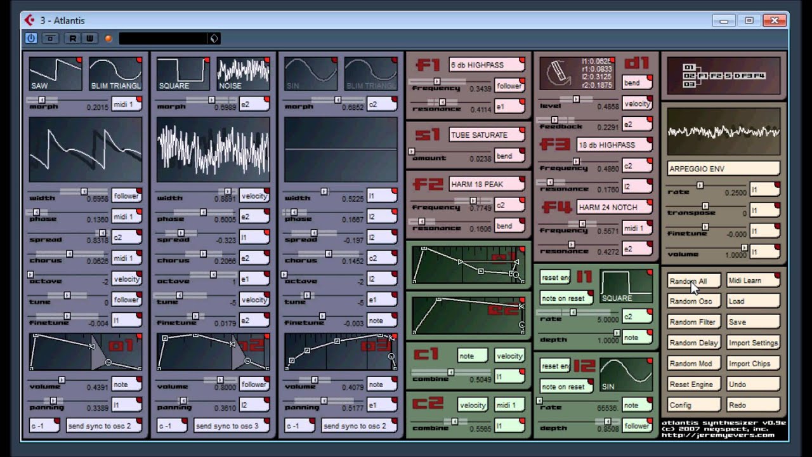
Task: Edit the e2 envelope graph
Action: pos(468,315)
